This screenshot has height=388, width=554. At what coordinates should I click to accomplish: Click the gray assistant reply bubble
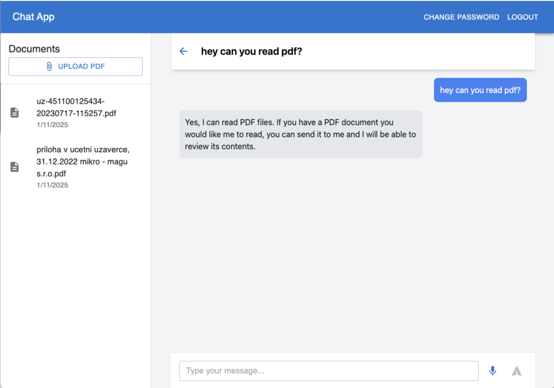click(300, 134)
